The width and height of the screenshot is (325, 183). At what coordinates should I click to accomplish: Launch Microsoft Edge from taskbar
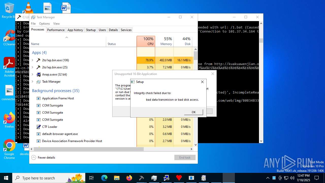104,178
